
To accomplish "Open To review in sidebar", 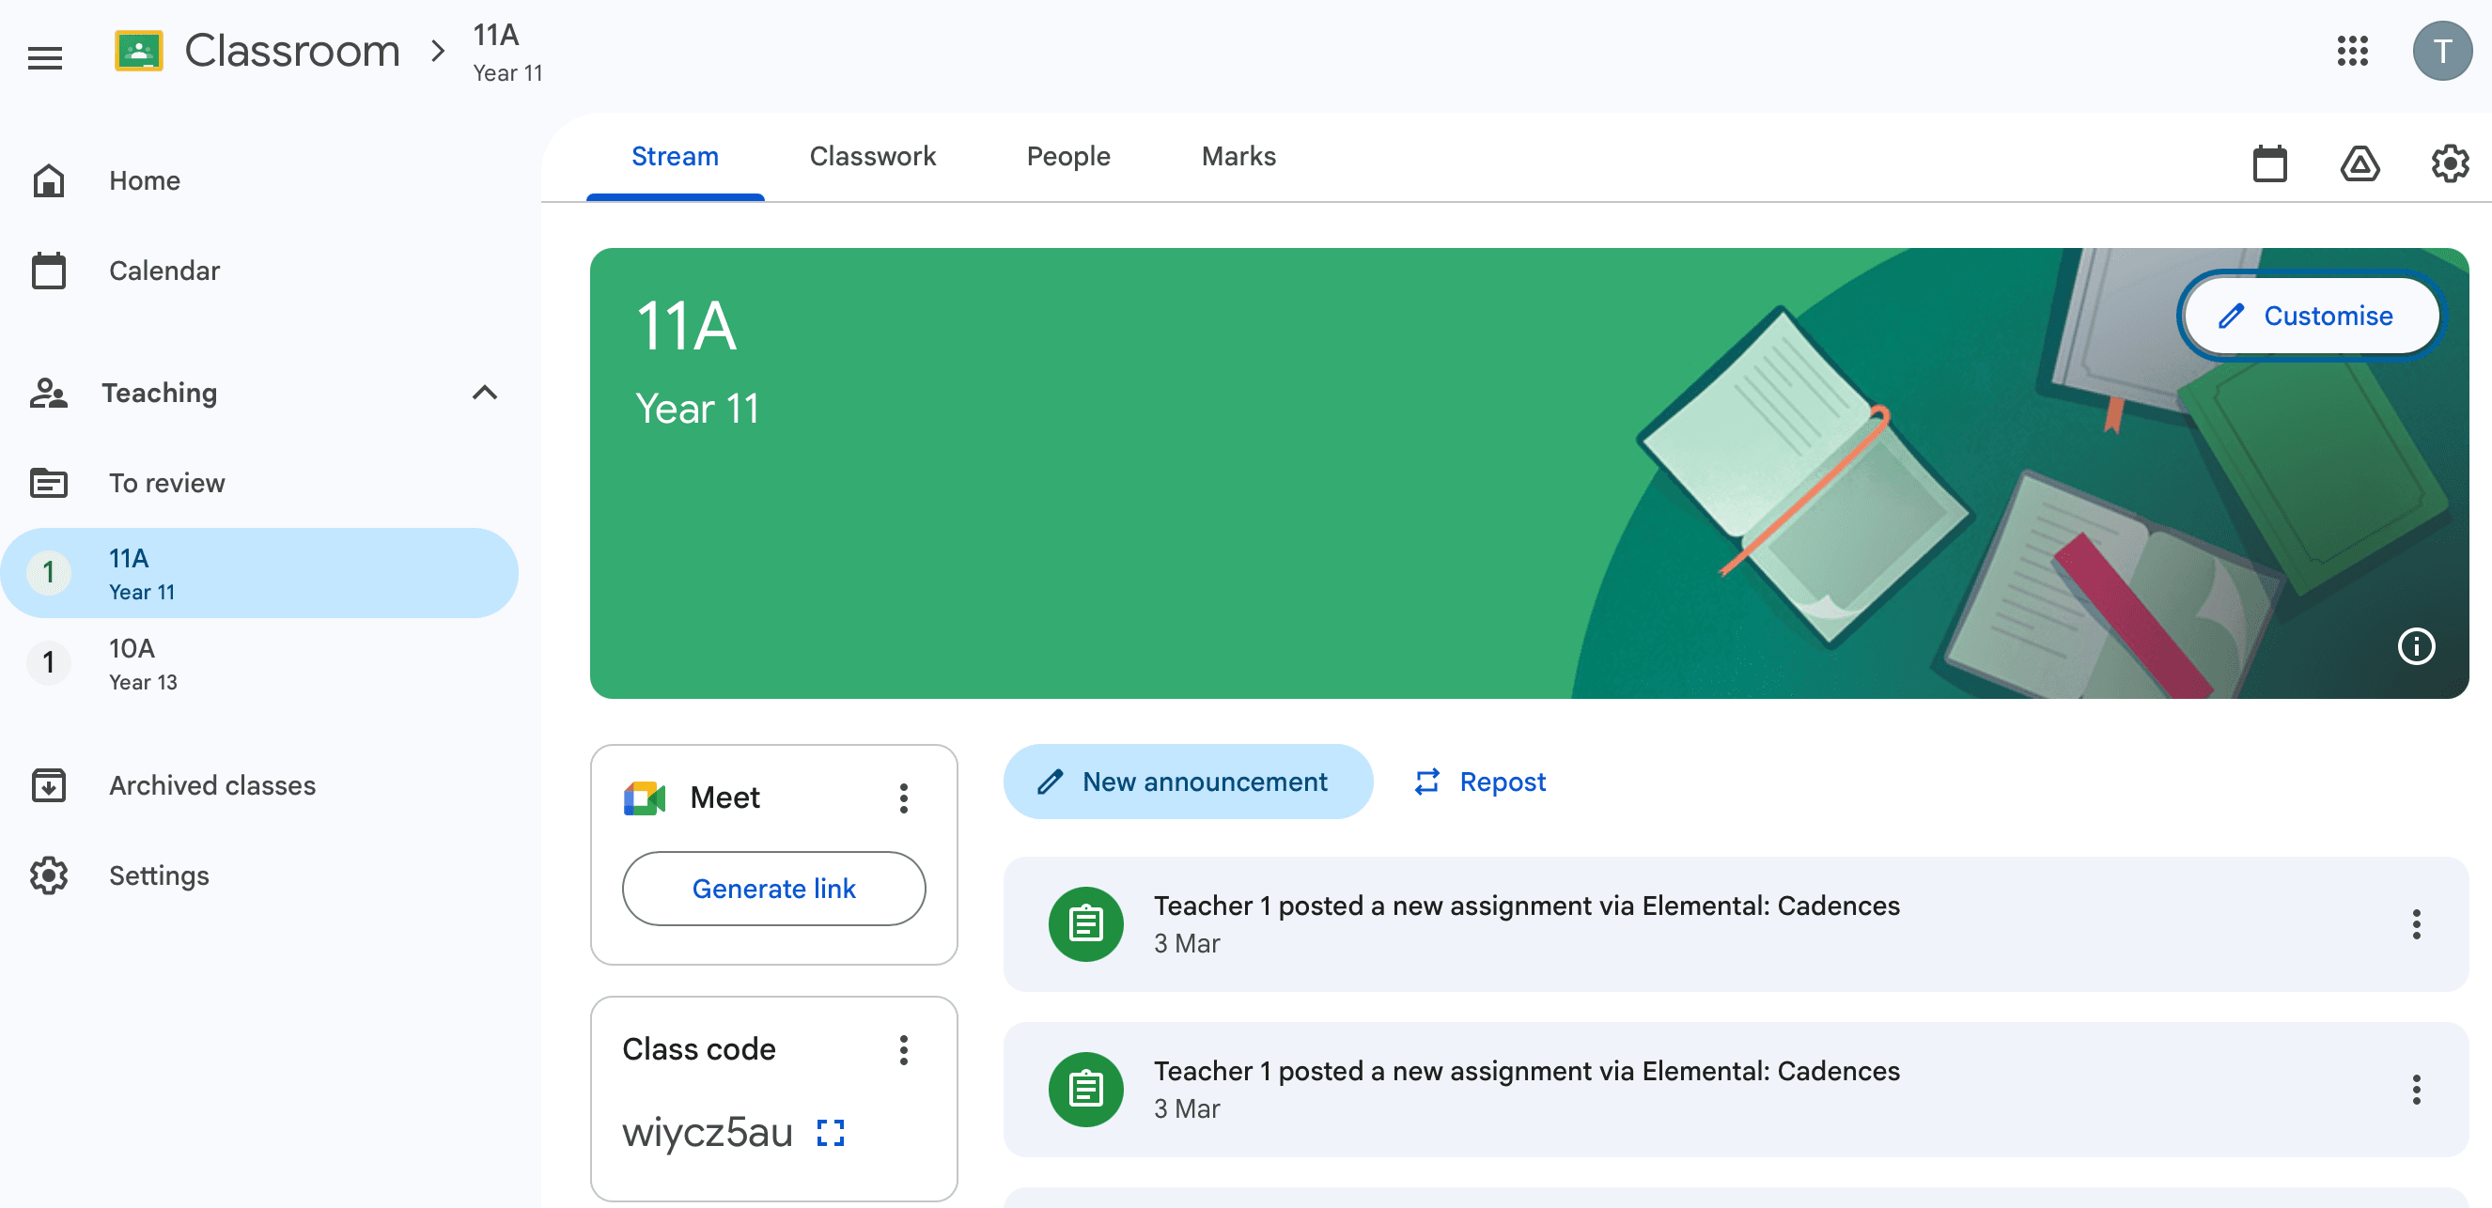I will click(259, 482).
